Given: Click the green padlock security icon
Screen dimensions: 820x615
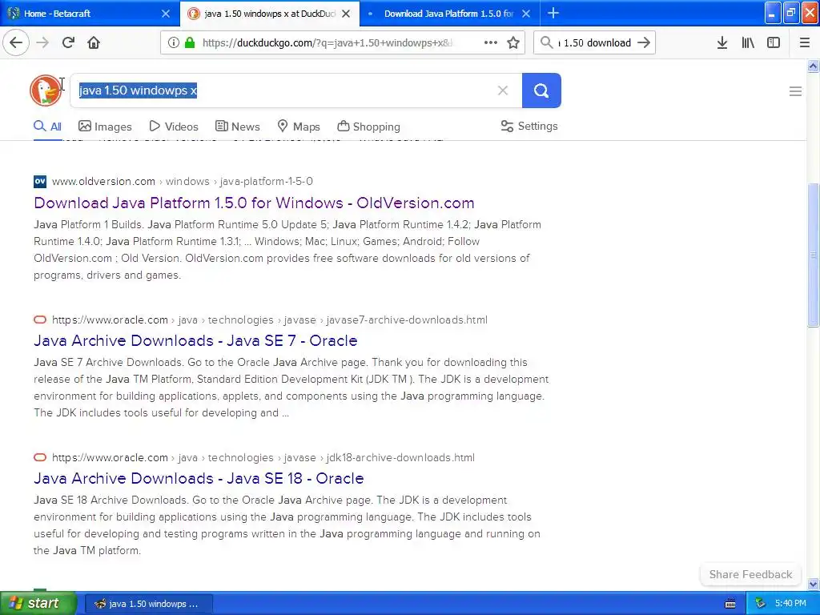Looking at the screenshot, I should [190, 42].
